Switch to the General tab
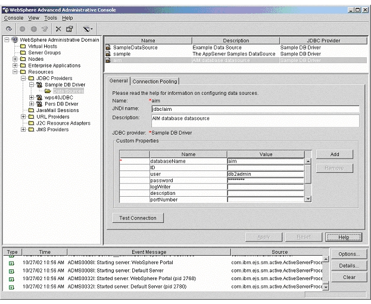The image size is (371, 304). point(119,80)
